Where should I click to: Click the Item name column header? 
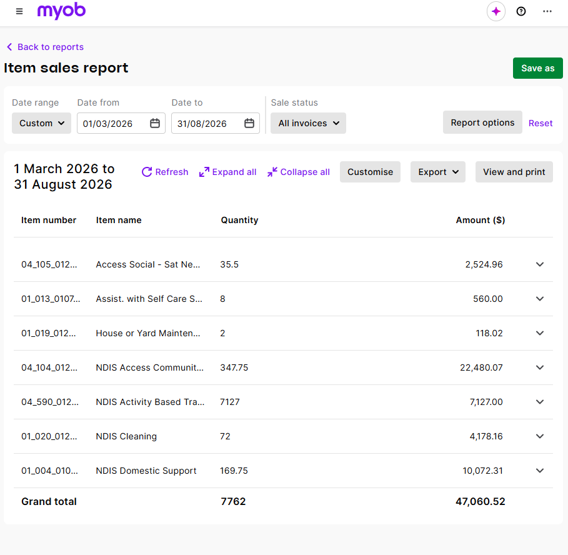[x=119, y=220]
